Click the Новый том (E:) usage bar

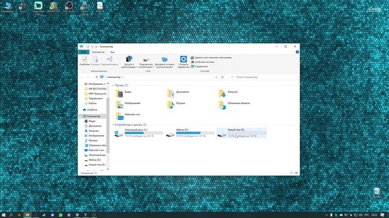(247, 133)
